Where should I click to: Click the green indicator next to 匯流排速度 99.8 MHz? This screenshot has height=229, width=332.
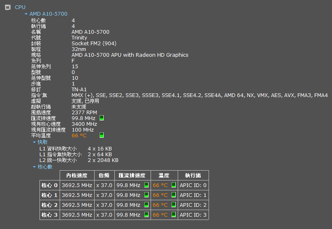(101, 118)
